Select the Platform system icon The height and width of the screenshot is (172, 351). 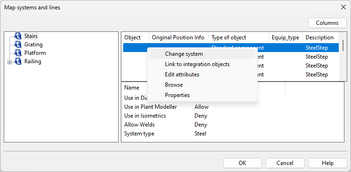click(x=18, y=53)
